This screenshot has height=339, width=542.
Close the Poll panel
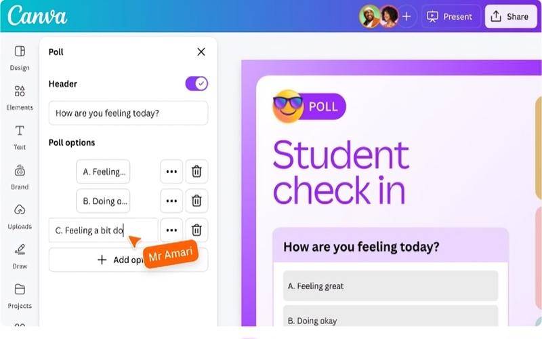[201, 52]
